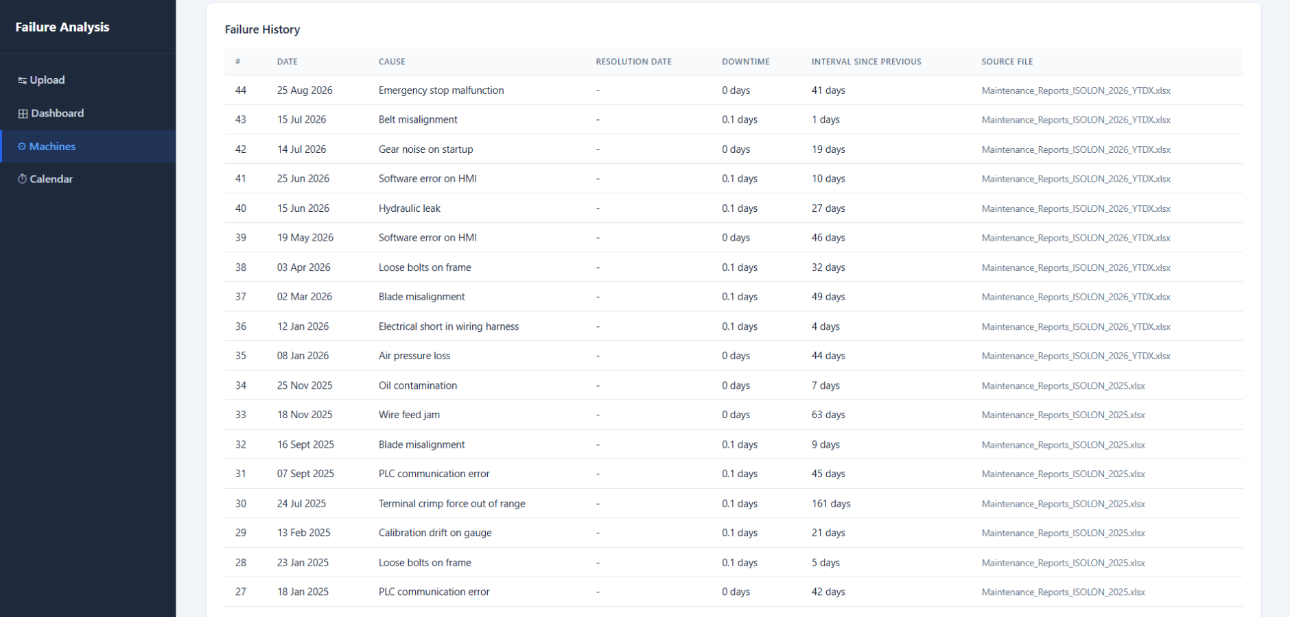Screen dimensions: 1290x617
Task: Click the Dashboard grid icon
Action: pos(23,114)
